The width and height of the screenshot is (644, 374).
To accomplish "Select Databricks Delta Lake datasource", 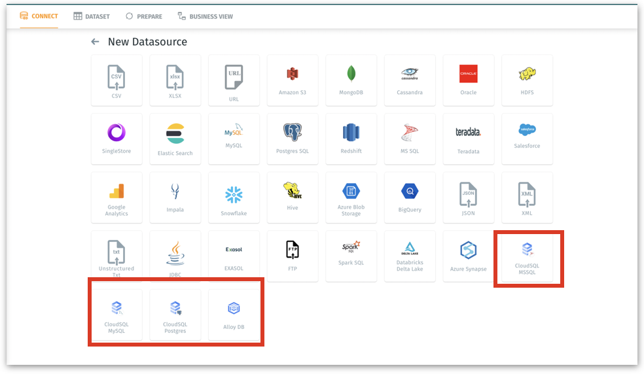I will point(410,256).
